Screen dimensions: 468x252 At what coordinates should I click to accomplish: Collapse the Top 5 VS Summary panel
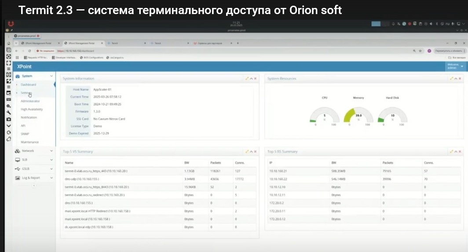pos(251,152)
